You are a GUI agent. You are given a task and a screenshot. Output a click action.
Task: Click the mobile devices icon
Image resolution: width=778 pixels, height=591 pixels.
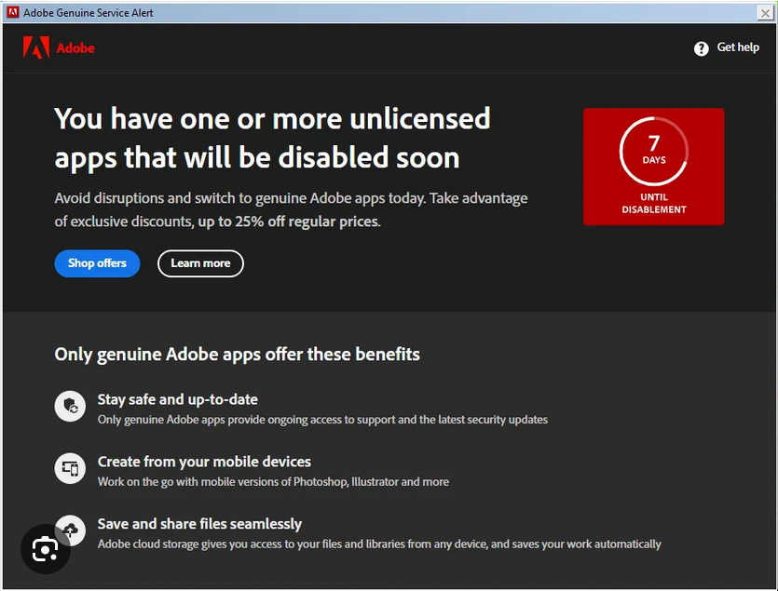[70, 468]
